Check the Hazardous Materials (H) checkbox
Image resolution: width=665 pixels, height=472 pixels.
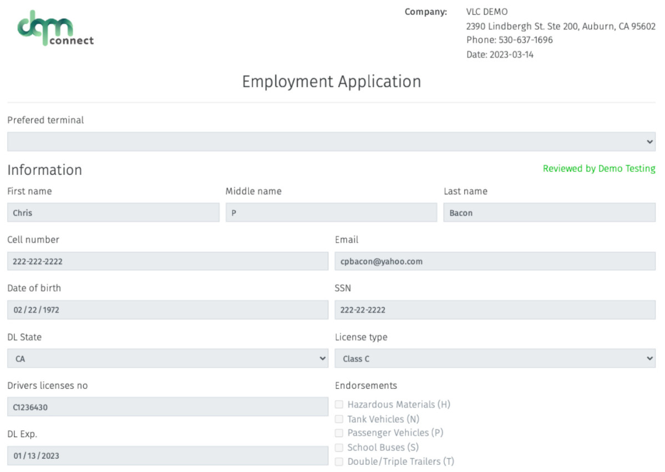pyautogui.click(x=339, y=405)
